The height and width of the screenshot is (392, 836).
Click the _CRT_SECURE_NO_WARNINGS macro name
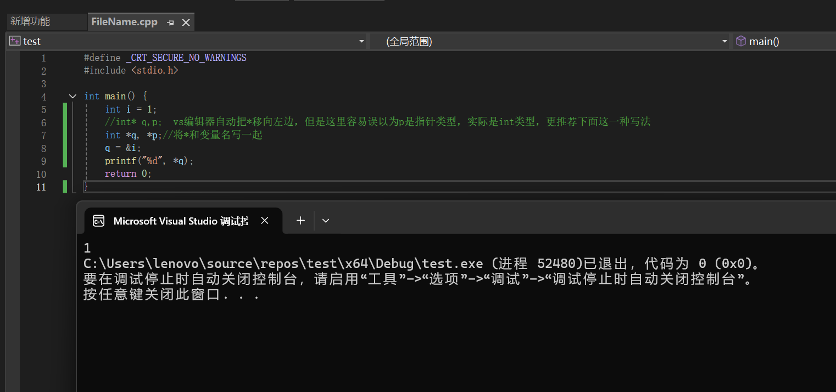pyautogui.click(x=186, y=58)
